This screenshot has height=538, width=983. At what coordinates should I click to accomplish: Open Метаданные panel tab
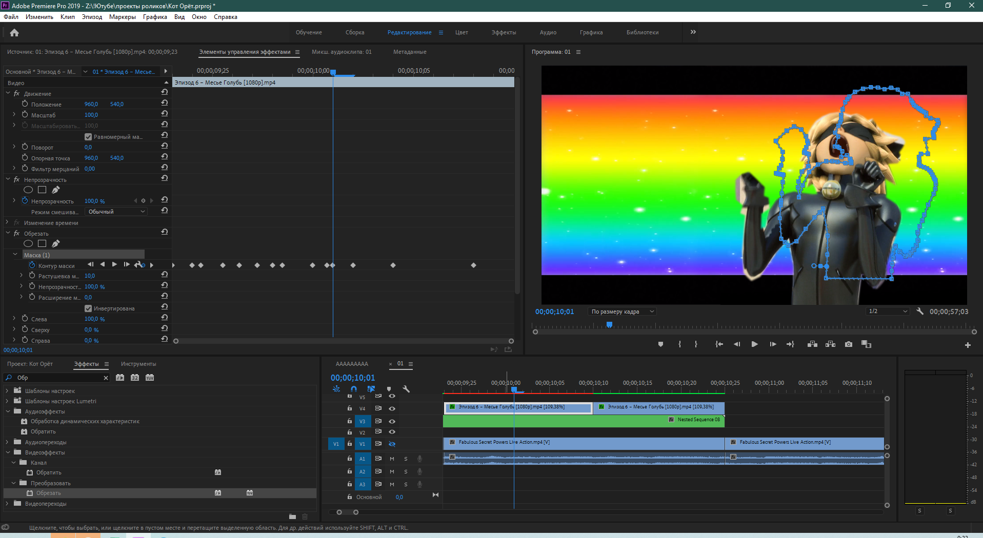[x=410, y=52]
